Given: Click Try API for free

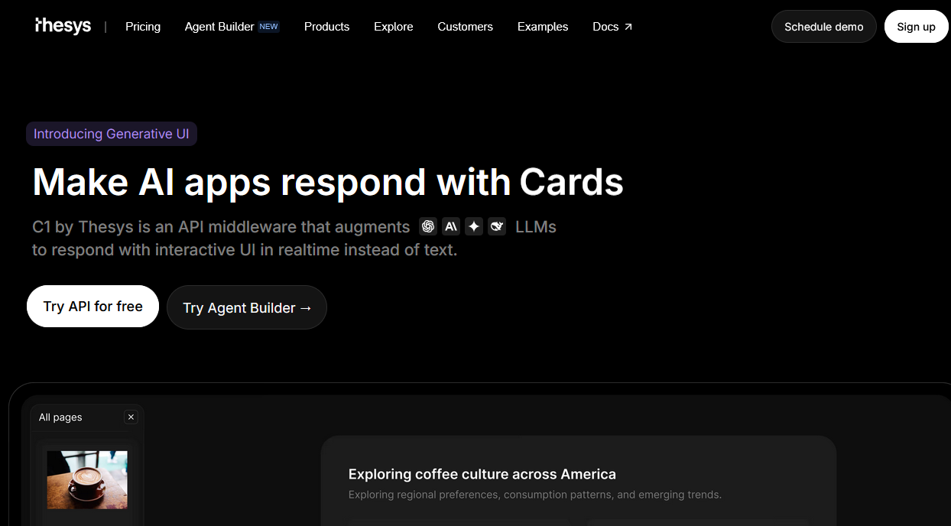Looking at the screenshot, I should 93,307.
